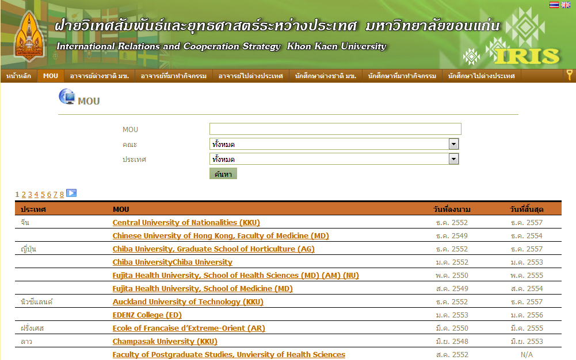Click the IRIS logo
Viewport: 576px width, 360px height.
tap(527, 56)
